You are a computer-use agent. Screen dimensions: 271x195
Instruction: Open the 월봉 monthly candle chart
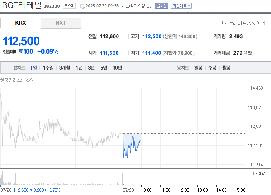(x=226, y=68)
